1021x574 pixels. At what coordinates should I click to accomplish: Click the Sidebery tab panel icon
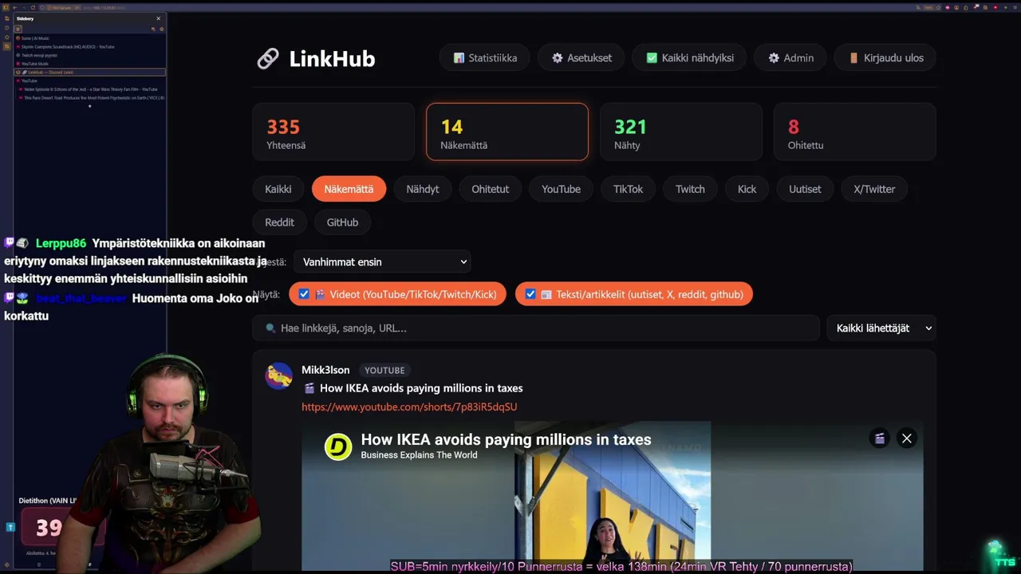[18, 29]
